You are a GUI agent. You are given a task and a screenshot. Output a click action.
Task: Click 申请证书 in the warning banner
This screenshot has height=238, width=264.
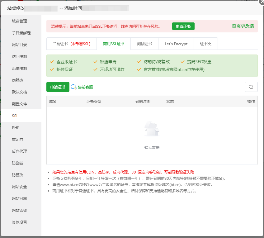coord(183,26)
